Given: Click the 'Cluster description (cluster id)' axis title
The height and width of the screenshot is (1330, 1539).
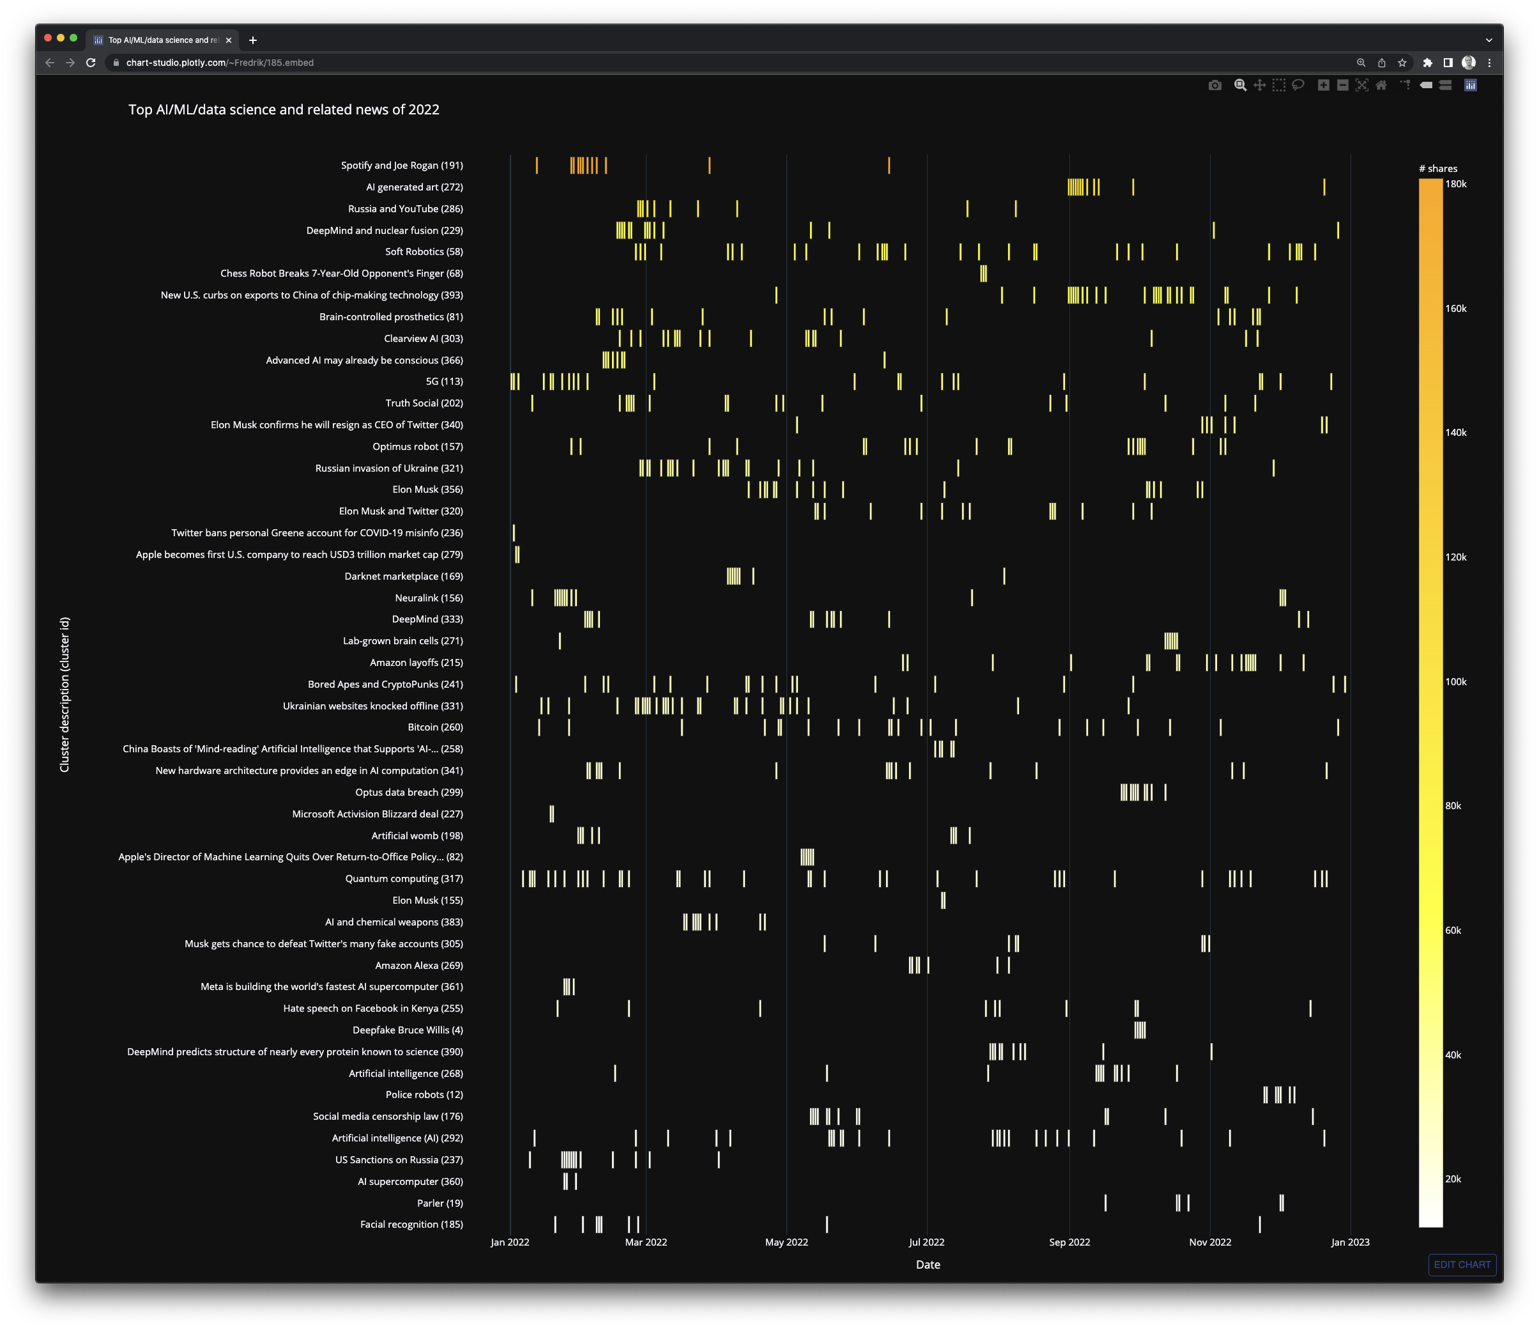Looking at the screenshot, I should (x=65, y=695).
